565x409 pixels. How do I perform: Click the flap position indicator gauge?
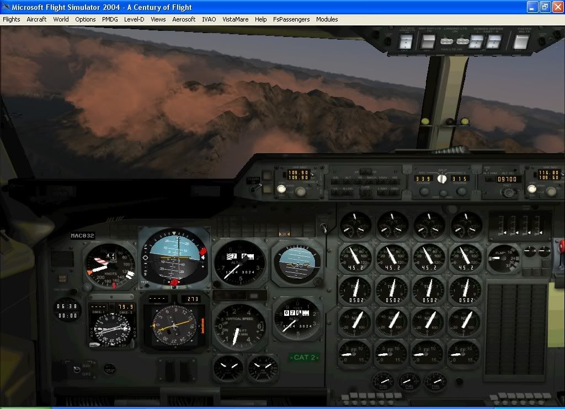pyautogui.click(x=504, y=258)
